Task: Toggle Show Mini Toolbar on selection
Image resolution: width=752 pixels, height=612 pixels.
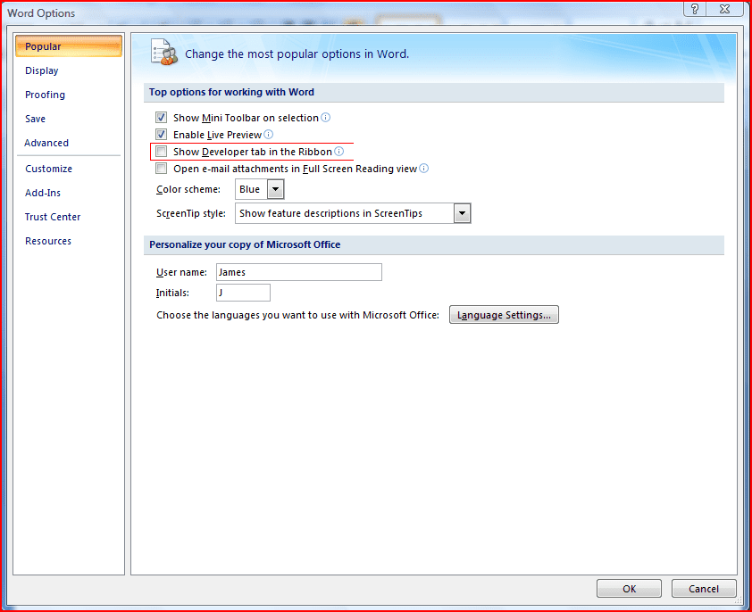Action: point(161,118)
